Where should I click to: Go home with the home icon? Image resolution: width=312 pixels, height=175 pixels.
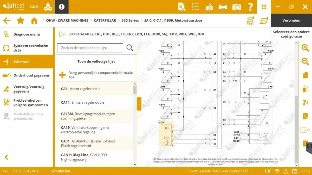(34, 20)
